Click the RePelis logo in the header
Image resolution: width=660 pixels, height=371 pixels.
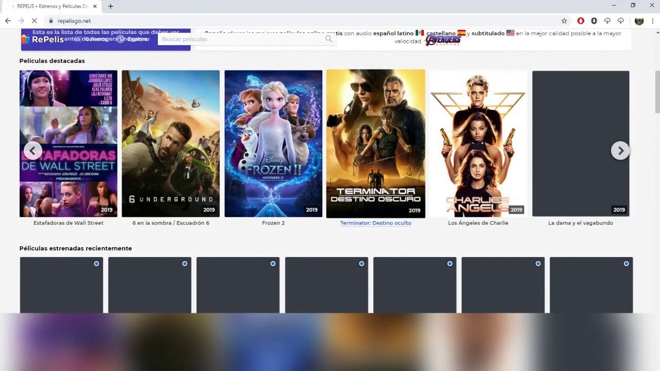click(x=42, y=39)
